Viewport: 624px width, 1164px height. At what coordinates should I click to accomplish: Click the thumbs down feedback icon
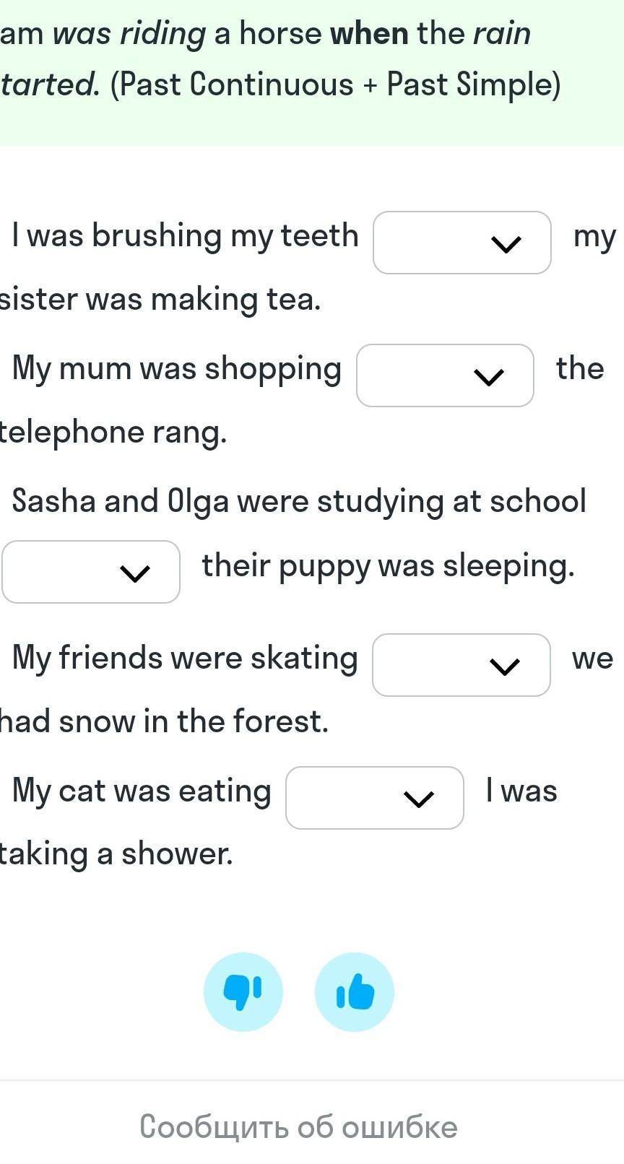coord(243,992)
